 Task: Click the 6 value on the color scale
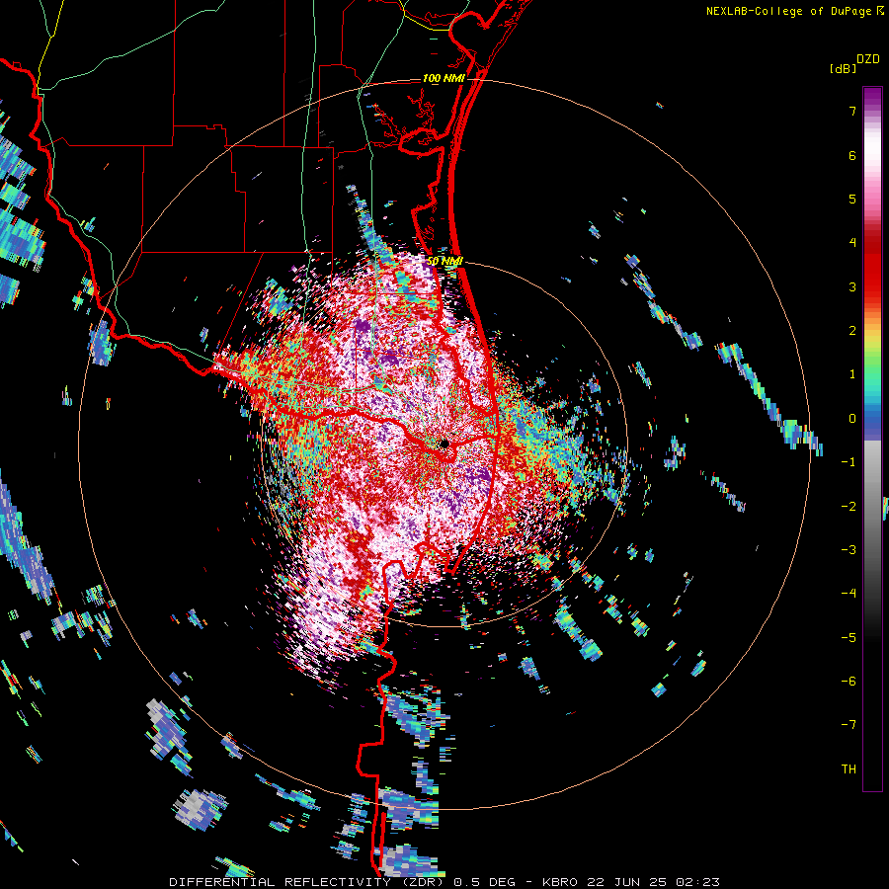pos(852,155)
